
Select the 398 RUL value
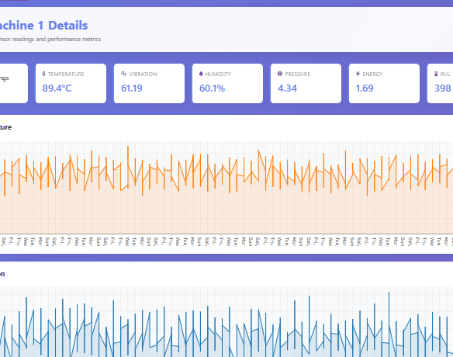(443, 88)
